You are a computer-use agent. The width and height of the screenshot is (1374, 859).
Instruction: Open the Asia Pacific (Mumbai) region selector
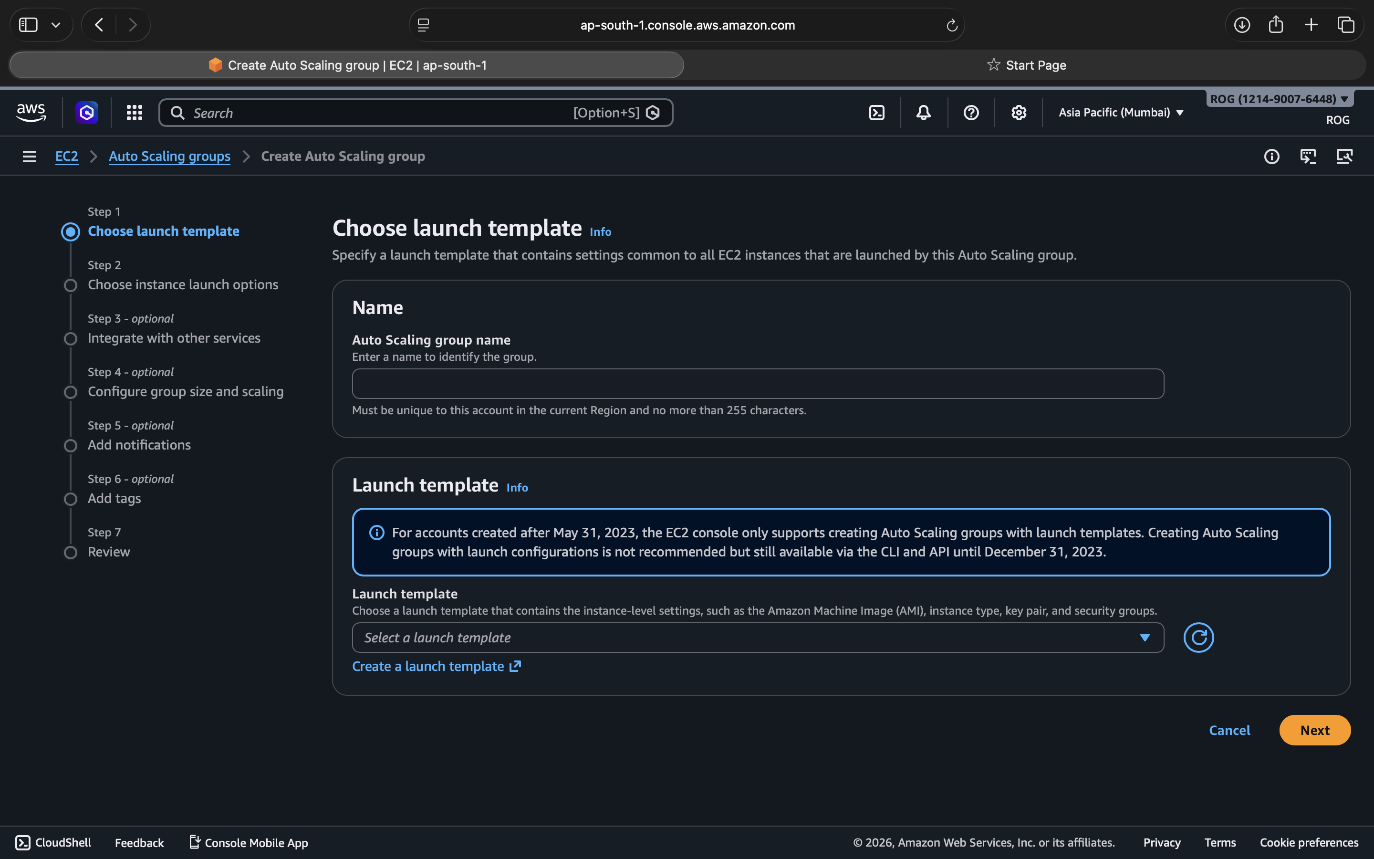tap(1121, 113)
